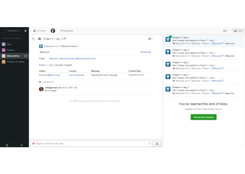The image size is (245, 174).
Task: Click the #agoravai tag
Action: click(x=229, y=93)
